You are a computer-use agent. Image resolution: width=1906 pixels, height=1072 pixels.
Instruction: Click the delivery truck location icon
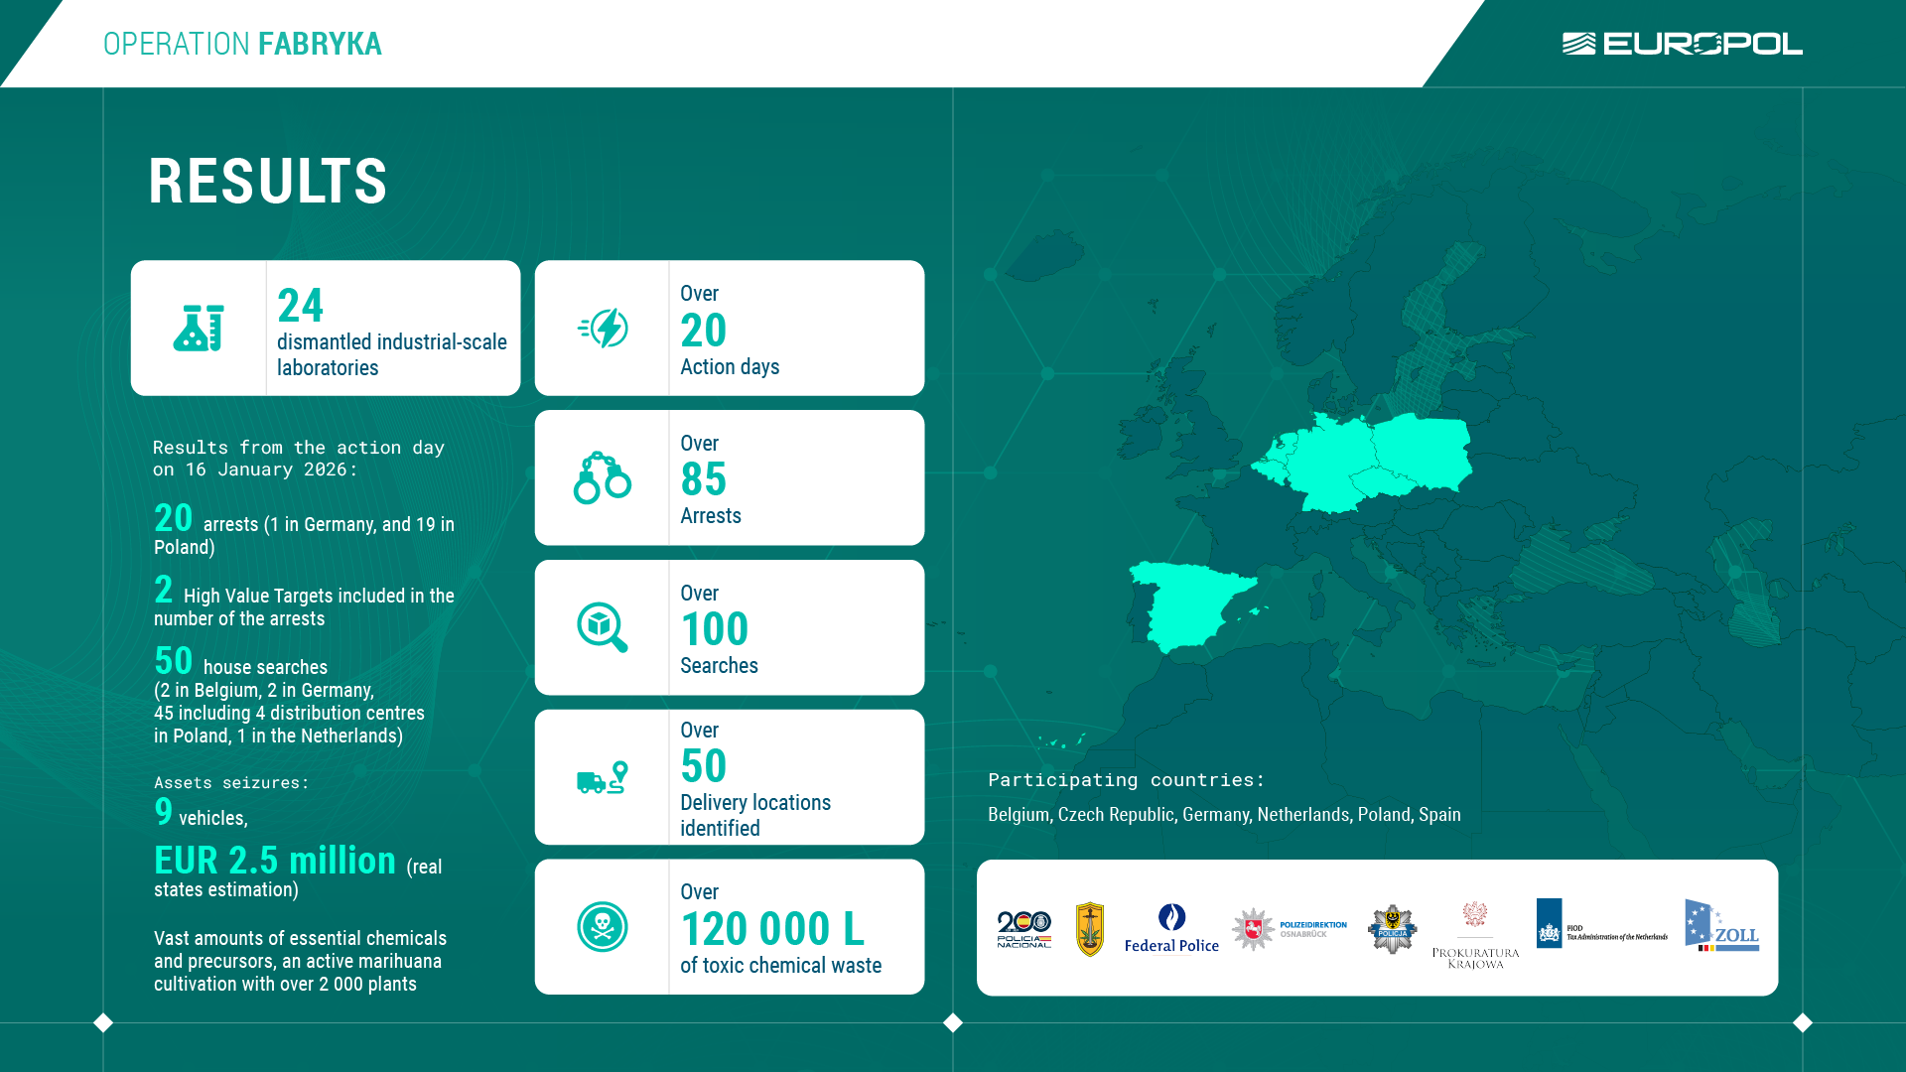pyautogui.click(x=603, y=777)
